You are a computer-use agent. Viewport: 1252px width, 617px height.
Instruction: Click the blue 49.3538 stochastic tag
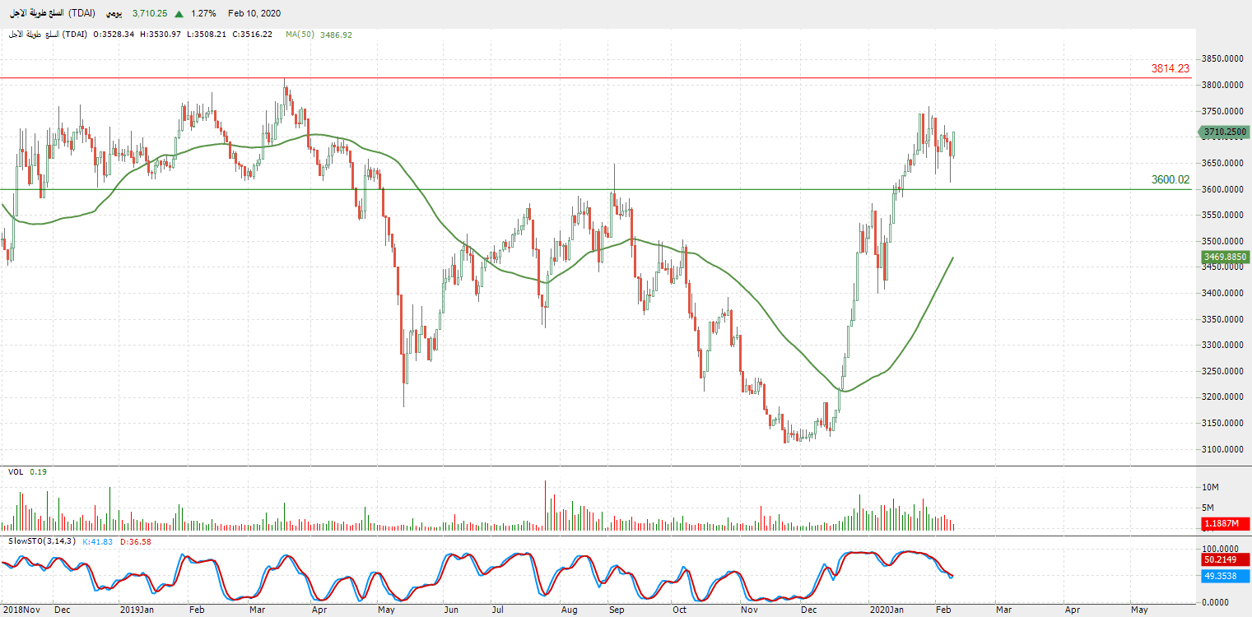(x=1225, y=576)
